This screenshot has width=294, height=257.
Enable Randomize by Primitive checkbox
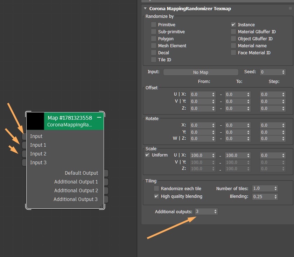[154, 25]
